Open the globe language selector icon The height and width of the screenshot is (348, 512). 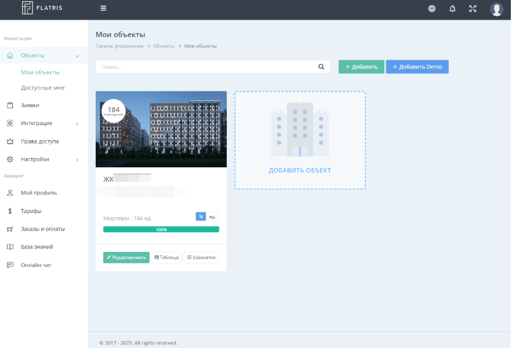pyautogui.click(x=431, y=9)
